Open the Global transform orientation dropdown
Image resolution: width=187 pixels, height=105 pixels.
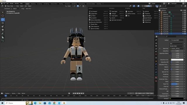pos(69,6)
